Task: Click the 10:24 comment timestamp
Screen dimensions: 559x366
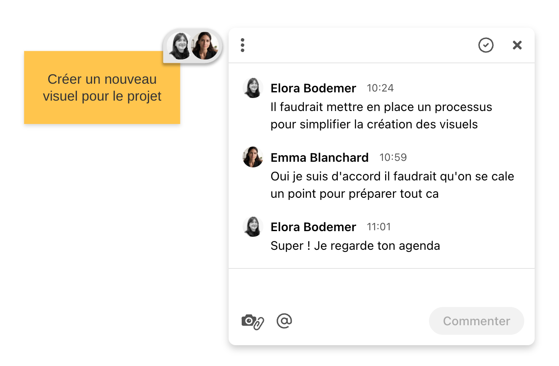Action: [380, 88]
